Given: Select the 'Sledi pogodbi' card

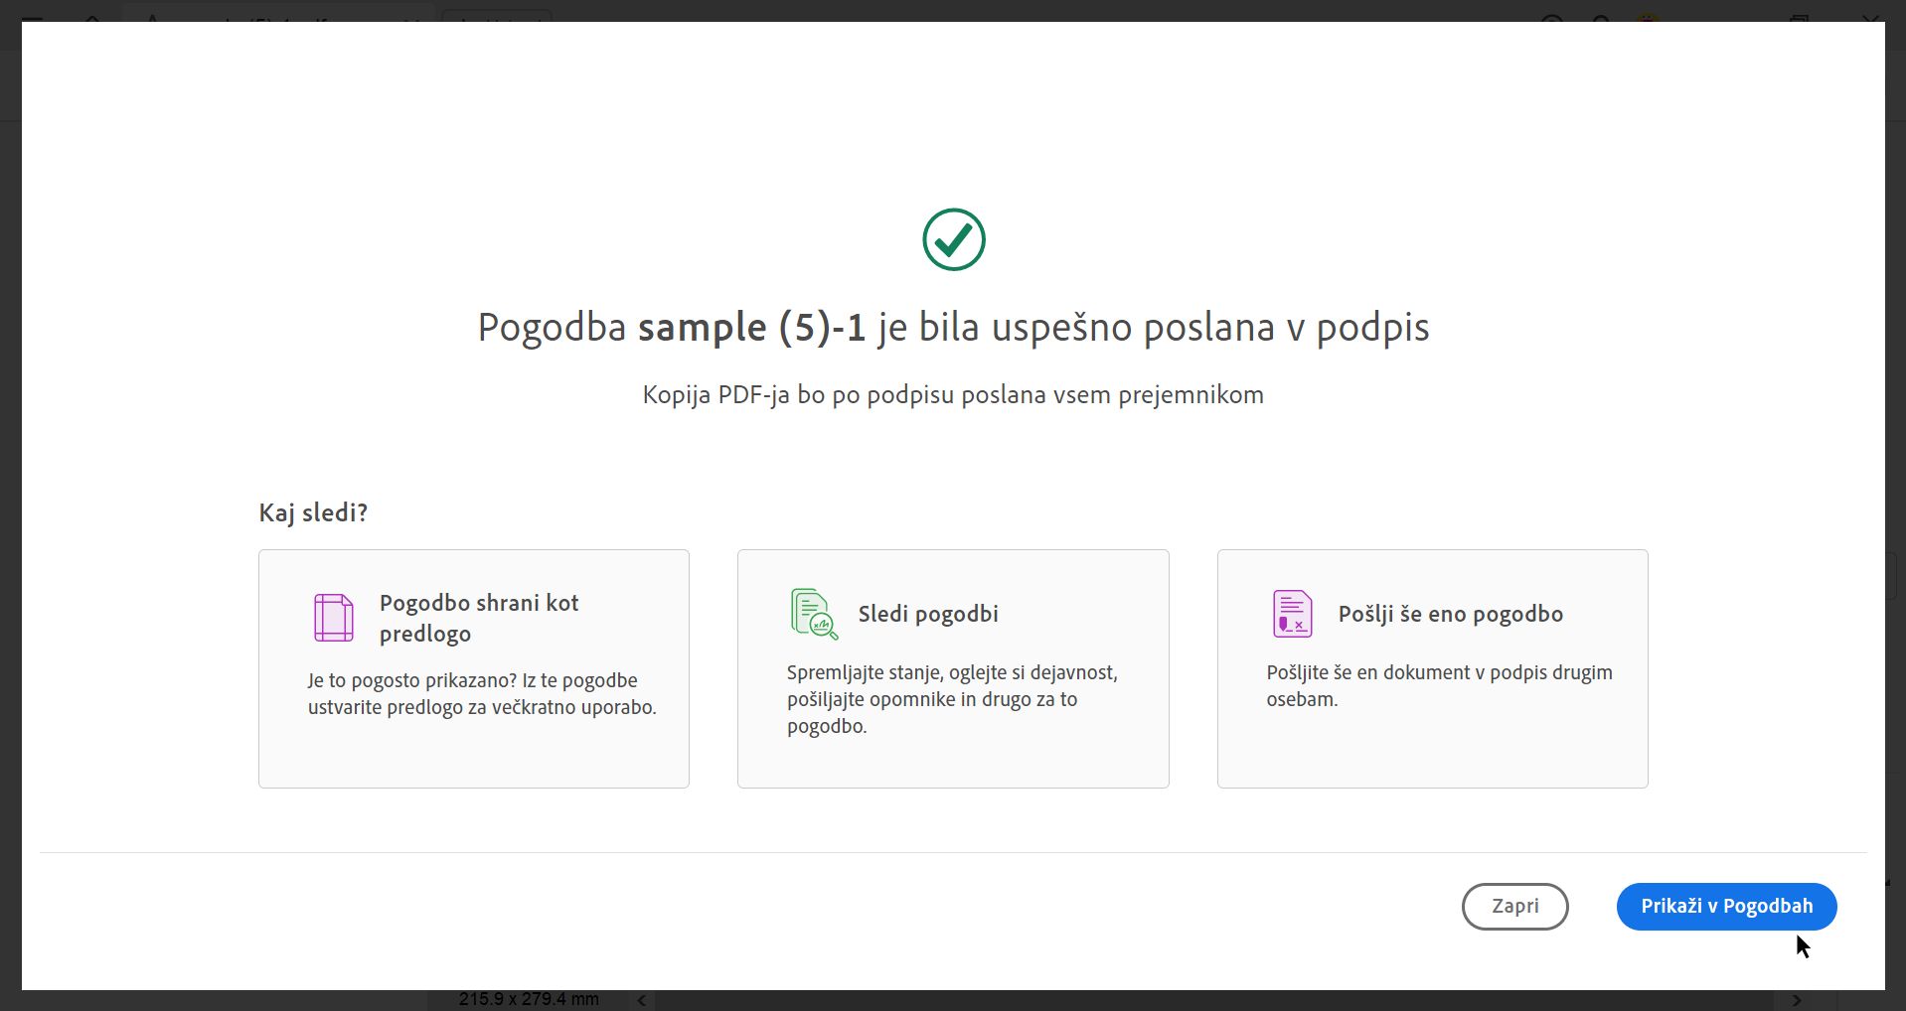Looking at the screenshot, I should click(x=952, y=667).
